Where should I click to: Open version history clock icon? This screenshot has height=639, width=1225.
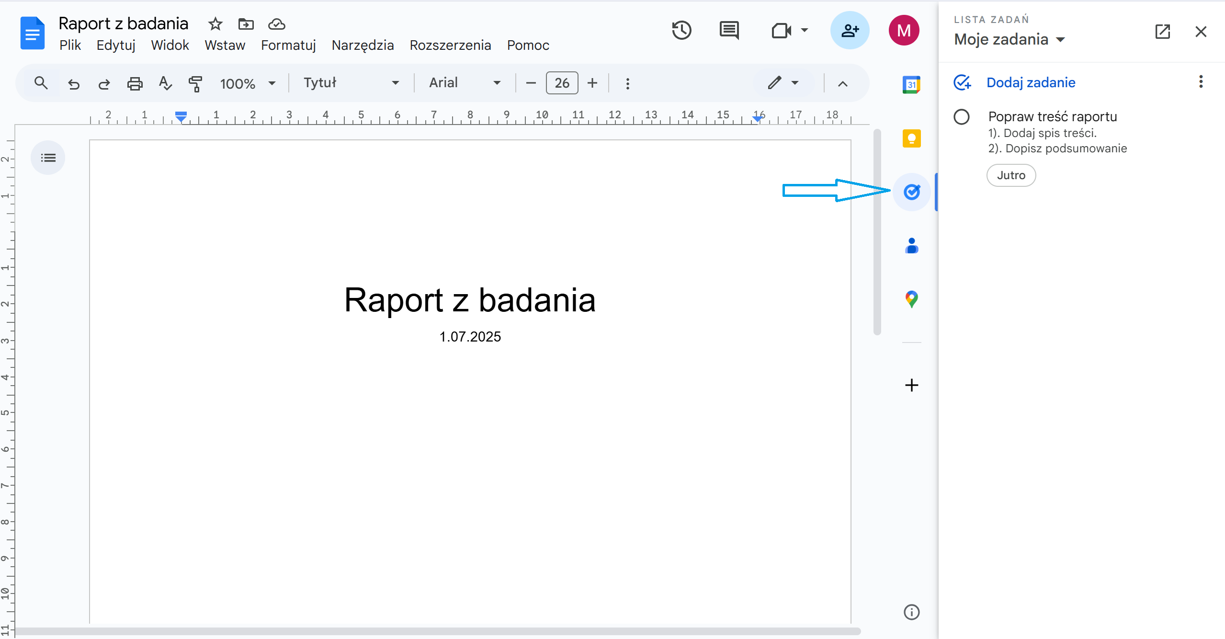[681, 31]
